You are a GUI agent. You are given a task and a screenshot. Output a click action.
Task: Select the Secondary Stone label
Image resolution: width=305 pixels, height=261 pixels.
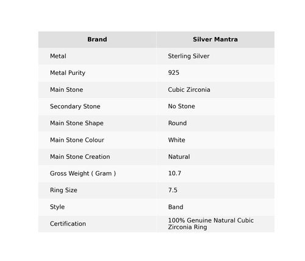75,106
